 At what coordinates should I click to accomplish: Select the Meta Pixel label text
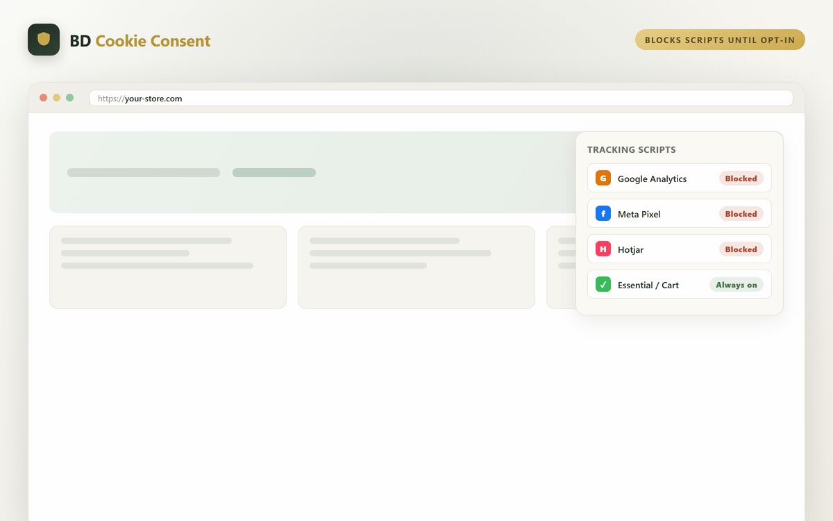click(639, 215)
